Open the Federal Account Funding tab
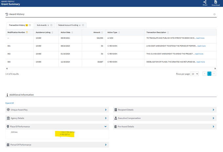The height and width of the screenshot is (152, 223). coord(68,25)
